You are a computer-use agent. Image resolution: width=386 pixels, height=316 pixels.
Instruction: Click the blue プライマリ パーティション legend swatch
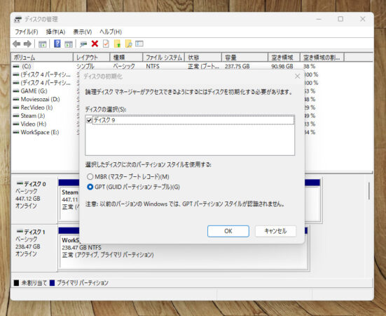click(52, 283)
